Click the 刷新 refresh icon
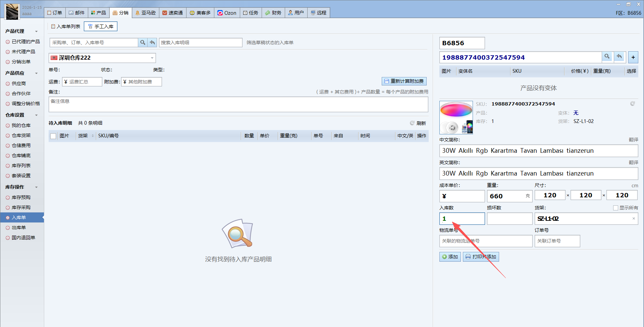 click(412, 123)
